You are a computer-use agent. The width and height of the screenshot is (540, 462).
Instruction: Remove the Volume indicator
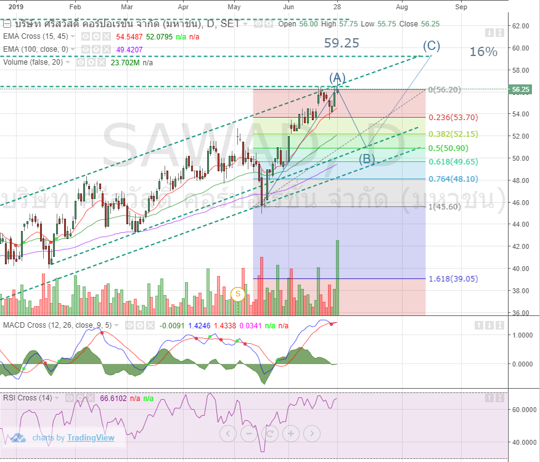pos(101,62)
